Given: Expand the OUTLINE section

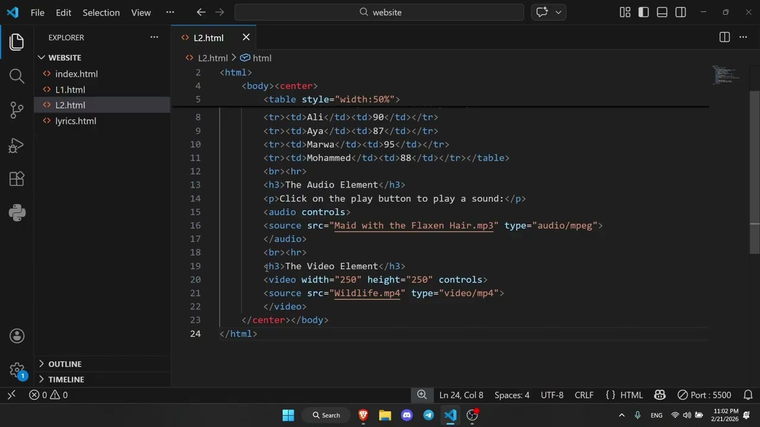Looking at the screenshot, I should point(102,364).
